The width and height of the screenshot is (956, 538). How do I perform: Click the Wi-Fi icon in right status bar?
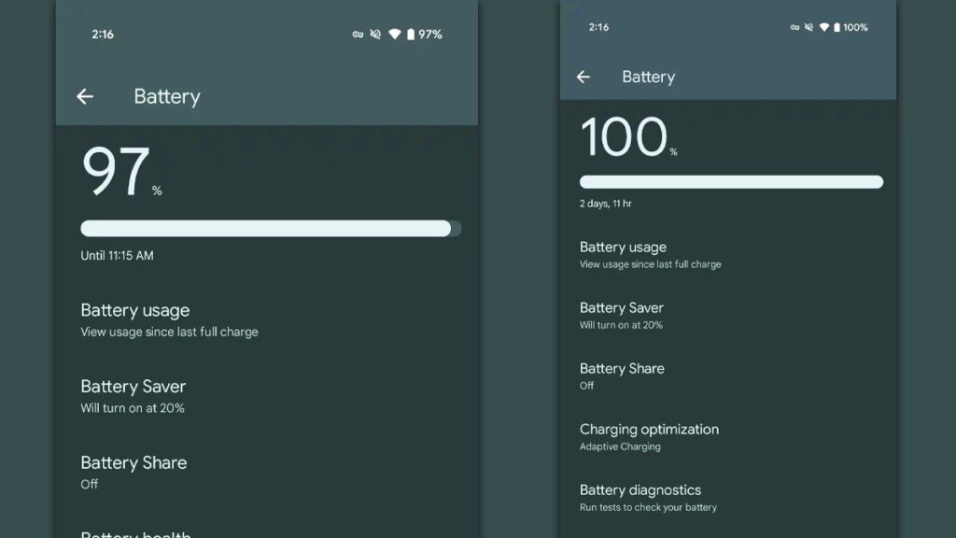(823, 27)
